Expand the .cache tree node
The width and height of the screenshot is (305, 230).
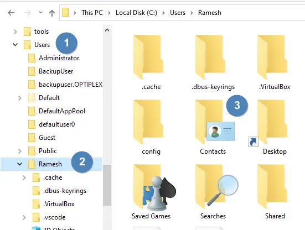[24, 177]
